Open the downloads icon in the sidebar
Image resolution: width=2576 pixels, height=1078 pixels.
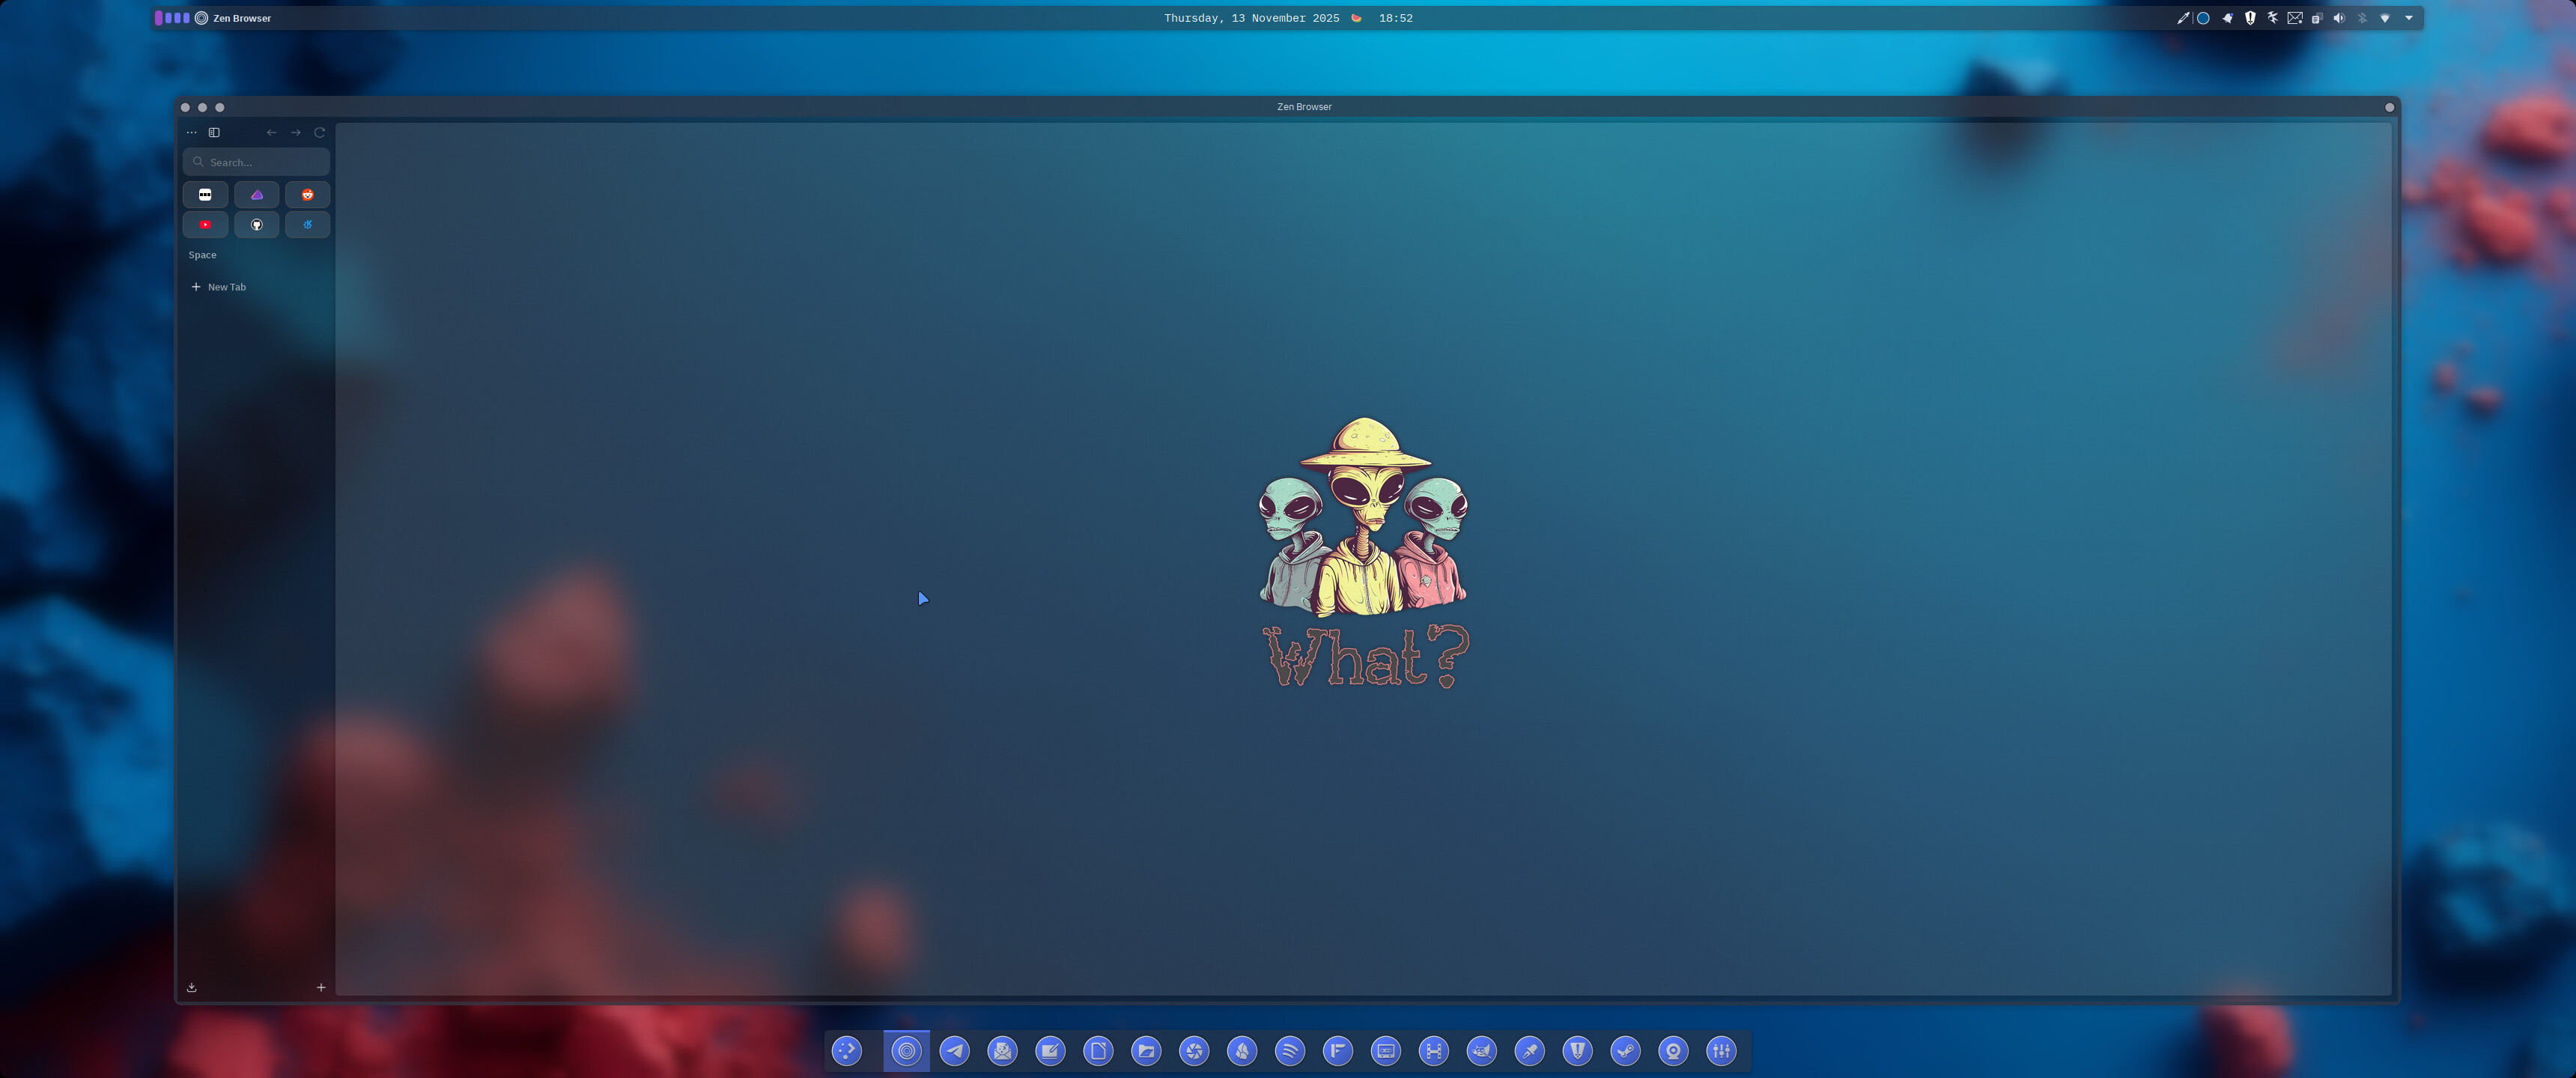pos(192,987)
